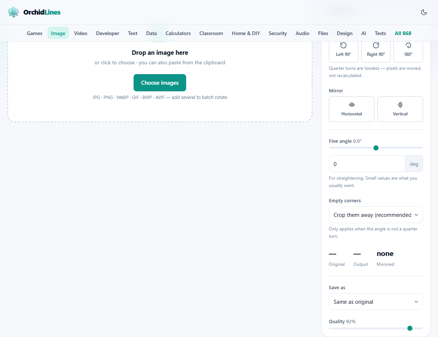Image resolution: width=438 pixels, height=337 pixels.
Task: Click the Quality slider handle
Action: click(x=410, y=328)
